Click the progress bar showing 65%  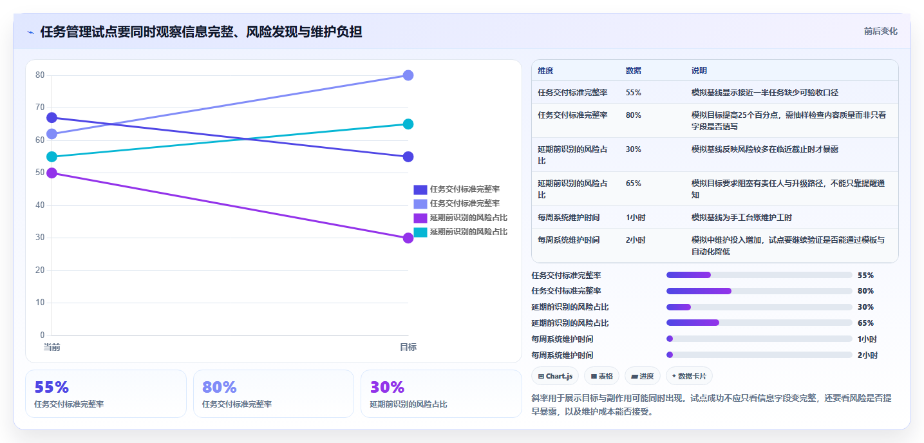(x=759, y=323)
